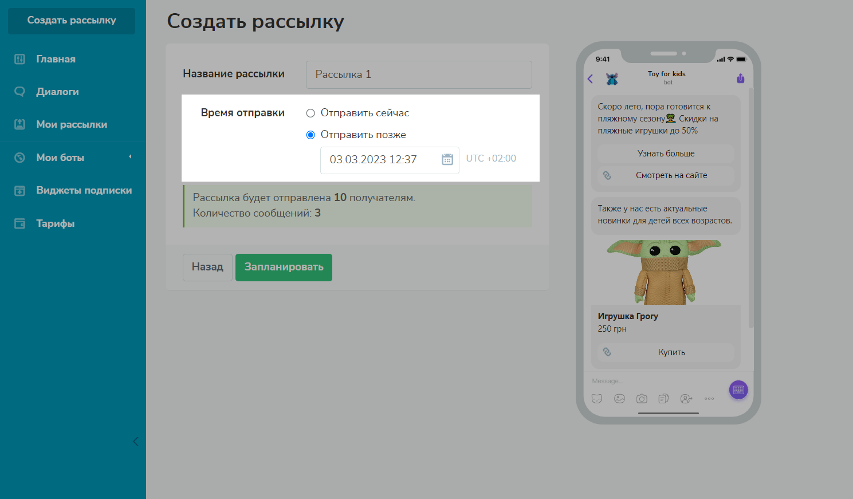Click the 'Toy for kids' bot name
Image resolution: width=853 pixels, height=499 pixels.
point(666,74)
